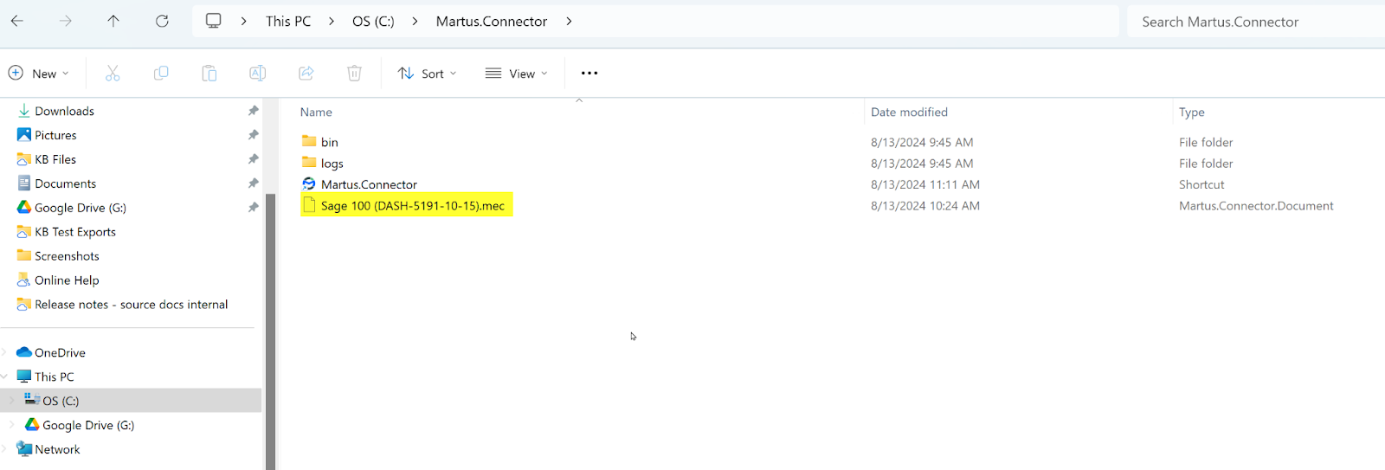Click the pin icon beside KB Files

point(254,159)
